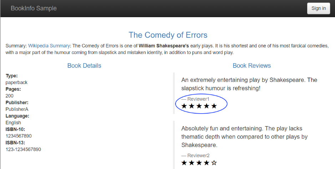Click the second star of Reviewer2's rating
The width and height of the screenshot is (335, 169).
pos(192,163)
